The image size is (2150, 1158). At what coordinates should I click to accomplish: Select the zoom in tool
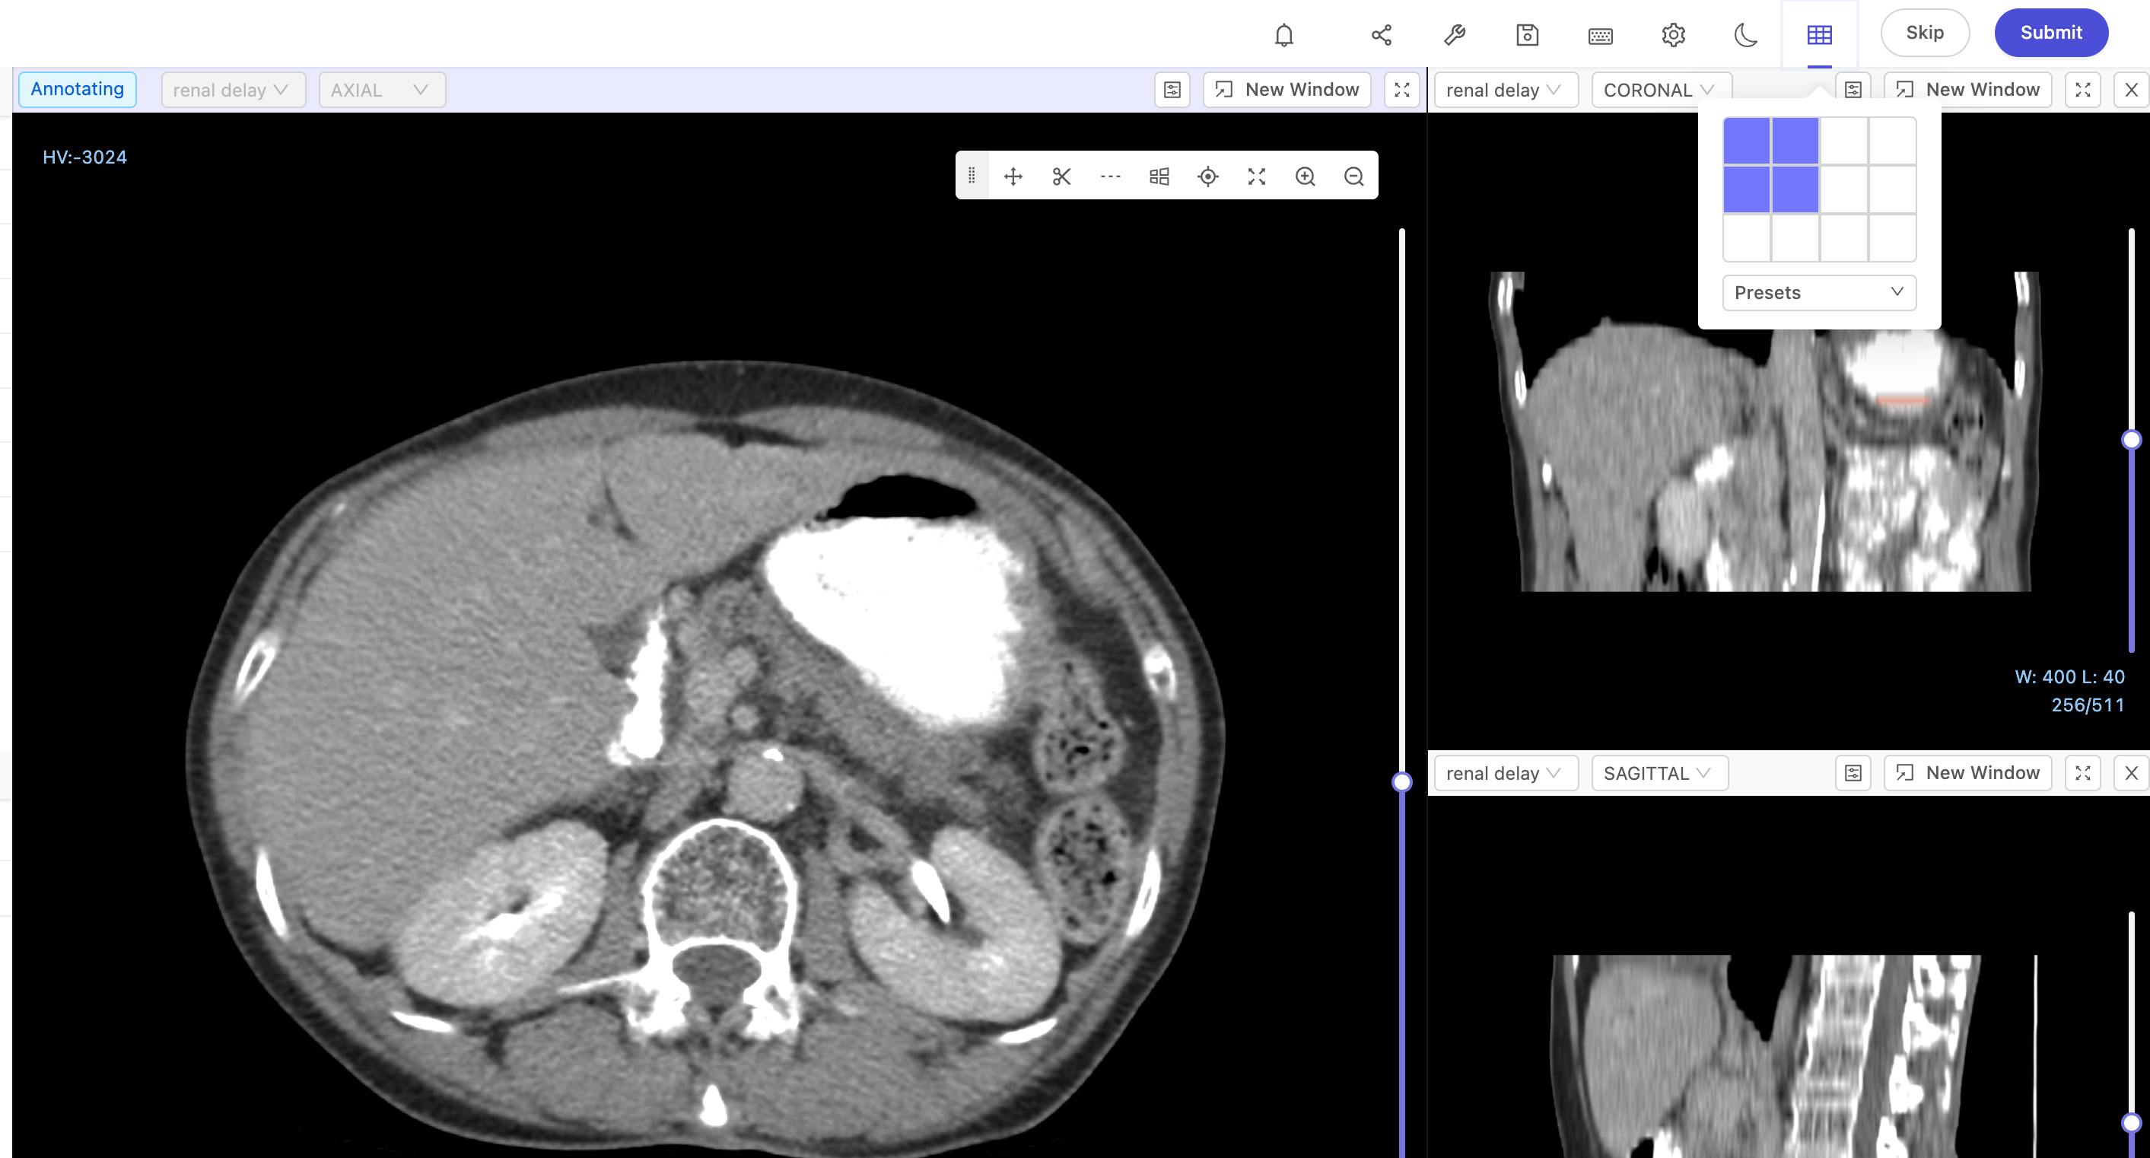[x=1303, y=176]
